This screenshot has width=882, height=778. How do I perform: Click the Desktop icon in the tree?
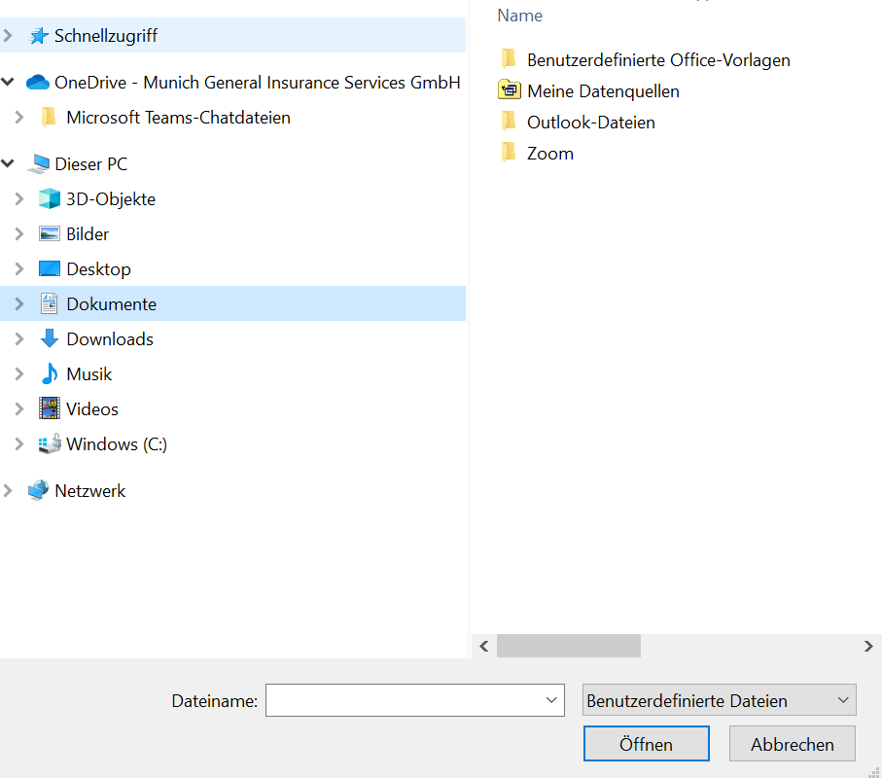click(49, 269)
